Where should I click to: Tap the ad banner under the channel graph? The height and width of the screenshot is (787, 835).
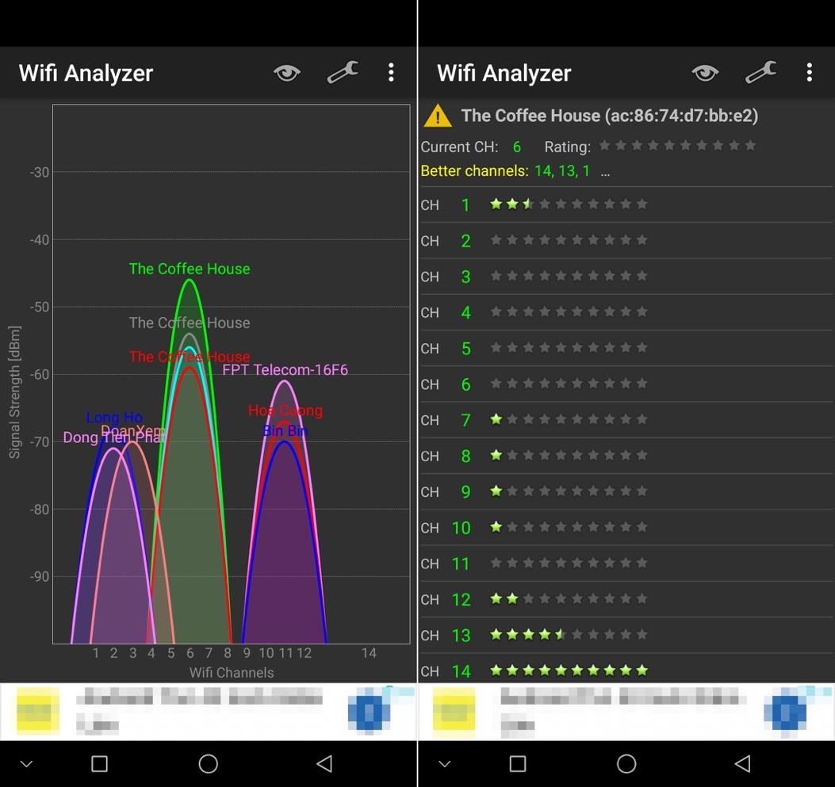(208, 711)
